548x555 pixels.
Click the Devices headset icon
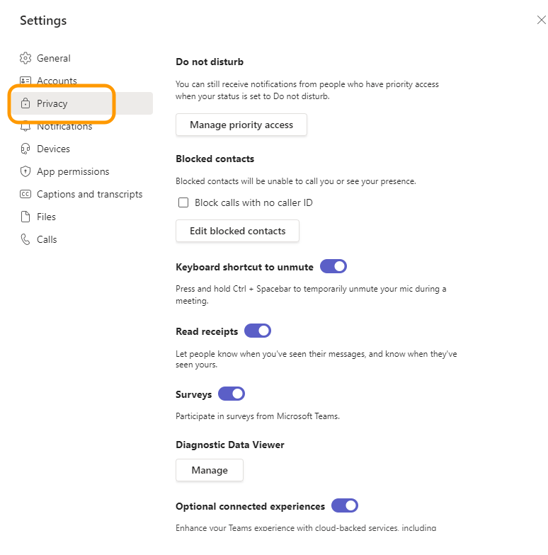pyautogui.click(x=26, y=149)
